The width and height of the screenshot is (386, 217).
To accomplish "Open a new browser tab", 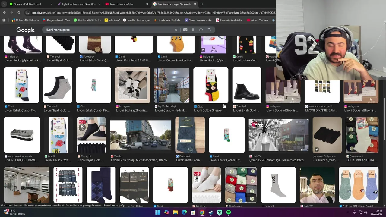I will (202, 4).
